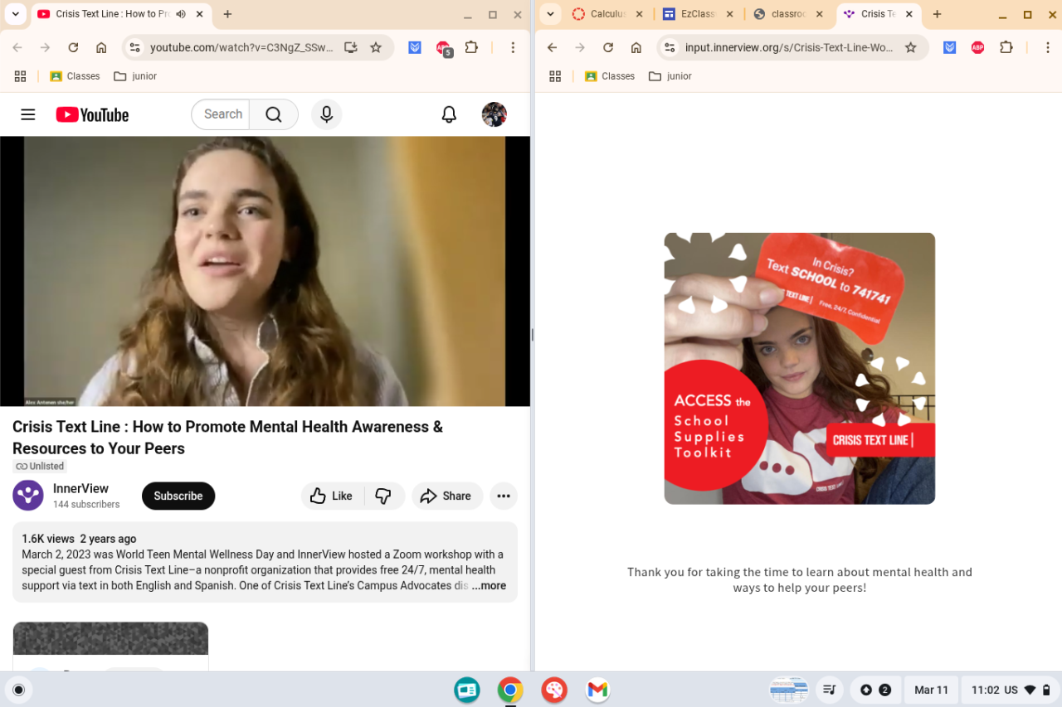Screen dimensions: 1062x707
Task: Like the Crisis Text Line video
Action: click(x=332, y=496)
